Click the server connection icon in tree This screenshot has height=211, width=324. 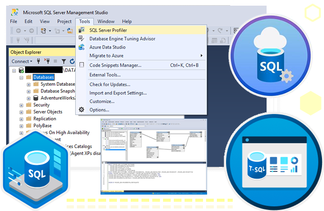22,70
